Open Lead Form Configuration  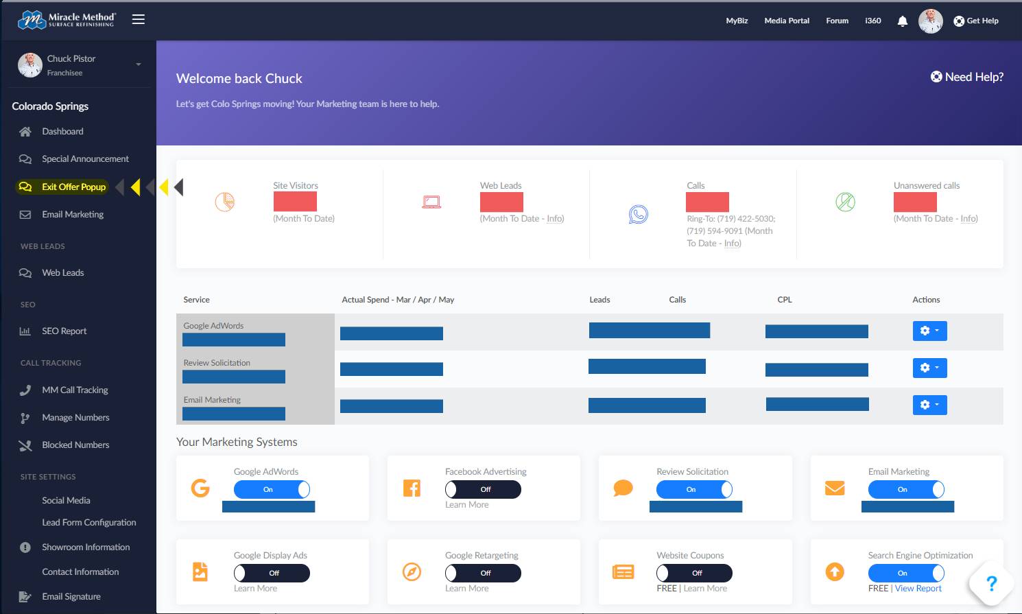(x=89, y=523)
